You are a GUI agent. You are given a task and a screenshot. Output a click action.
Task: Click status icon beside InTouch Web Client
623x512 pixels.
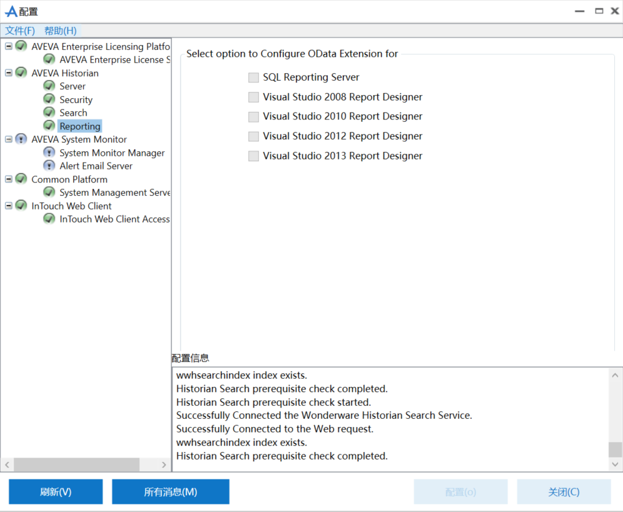pos(21,206)
